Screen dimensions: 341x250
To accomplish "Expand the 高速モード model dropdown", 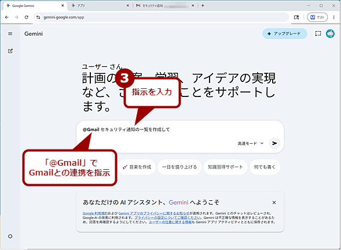I will [x=251, y=143].
